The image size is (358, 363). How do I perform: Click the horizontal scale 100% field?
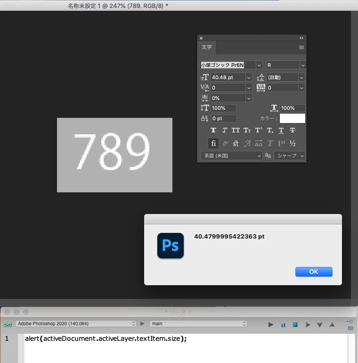click(x=293, y=108)
